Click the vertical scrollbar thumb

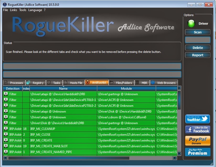(179, 100)
